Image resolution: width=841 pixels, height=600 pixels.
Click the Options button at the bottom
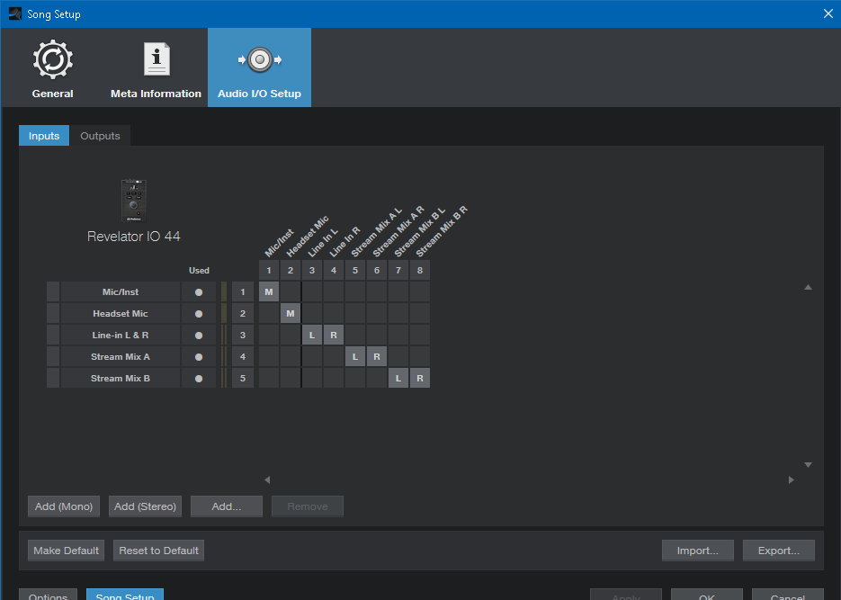click(x=49, y=595)
